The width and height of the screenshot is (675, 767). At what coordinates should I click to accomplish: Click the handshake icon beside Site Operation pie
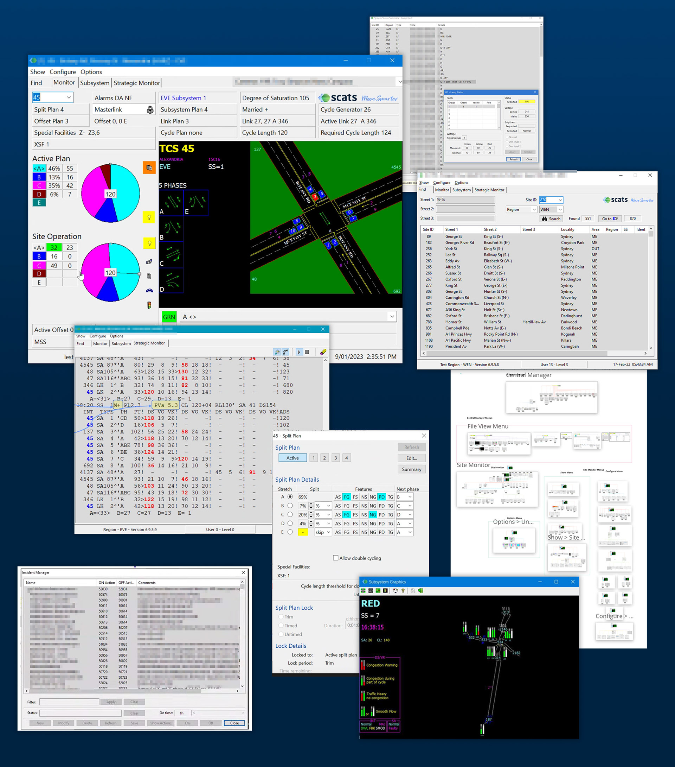click(x=149, y=261)
